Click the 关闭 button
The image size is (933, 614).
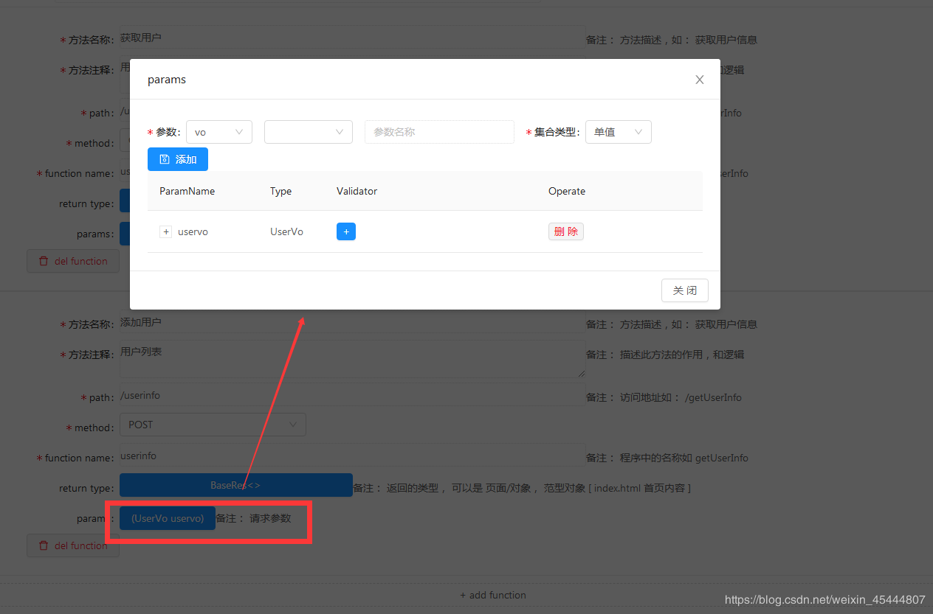[685, 290]
